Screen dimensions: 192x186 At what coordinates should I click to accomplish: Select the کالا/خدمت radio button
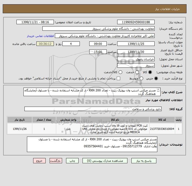tap(120, 72)
